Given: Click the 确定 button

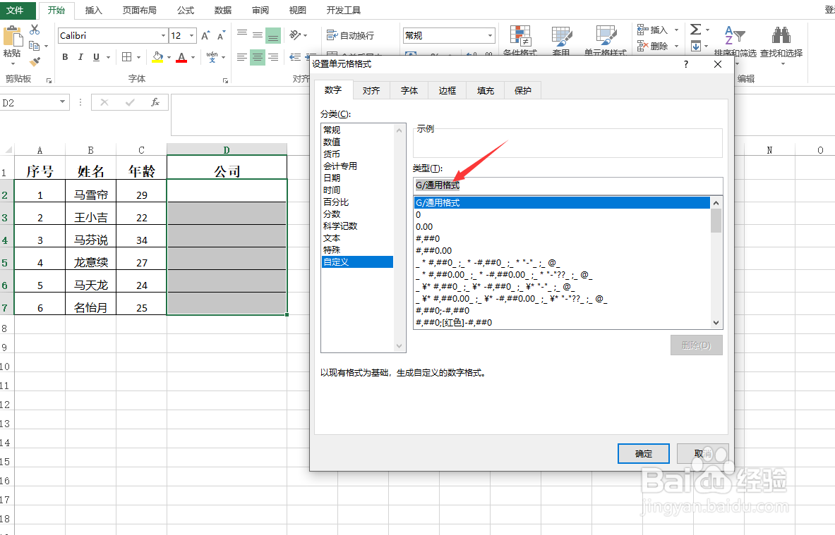Looking at the screenshot, I should tap(643, 453).
